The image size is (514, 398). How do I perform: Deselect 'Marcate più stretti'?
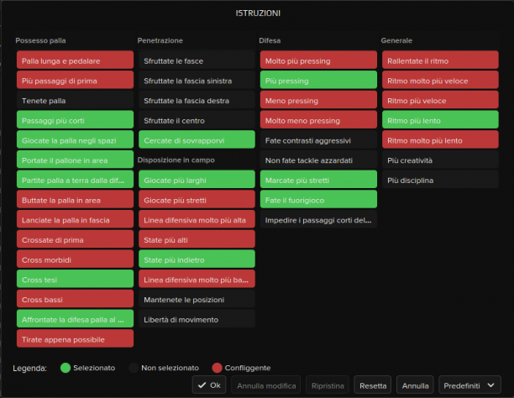pos(318,180)
